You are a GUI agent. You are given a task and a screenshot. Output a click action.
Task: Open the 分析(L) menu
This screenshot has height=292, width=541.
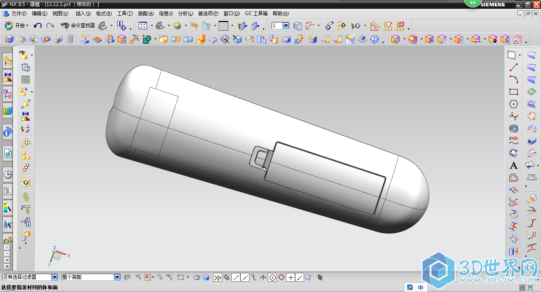point(186,13)
